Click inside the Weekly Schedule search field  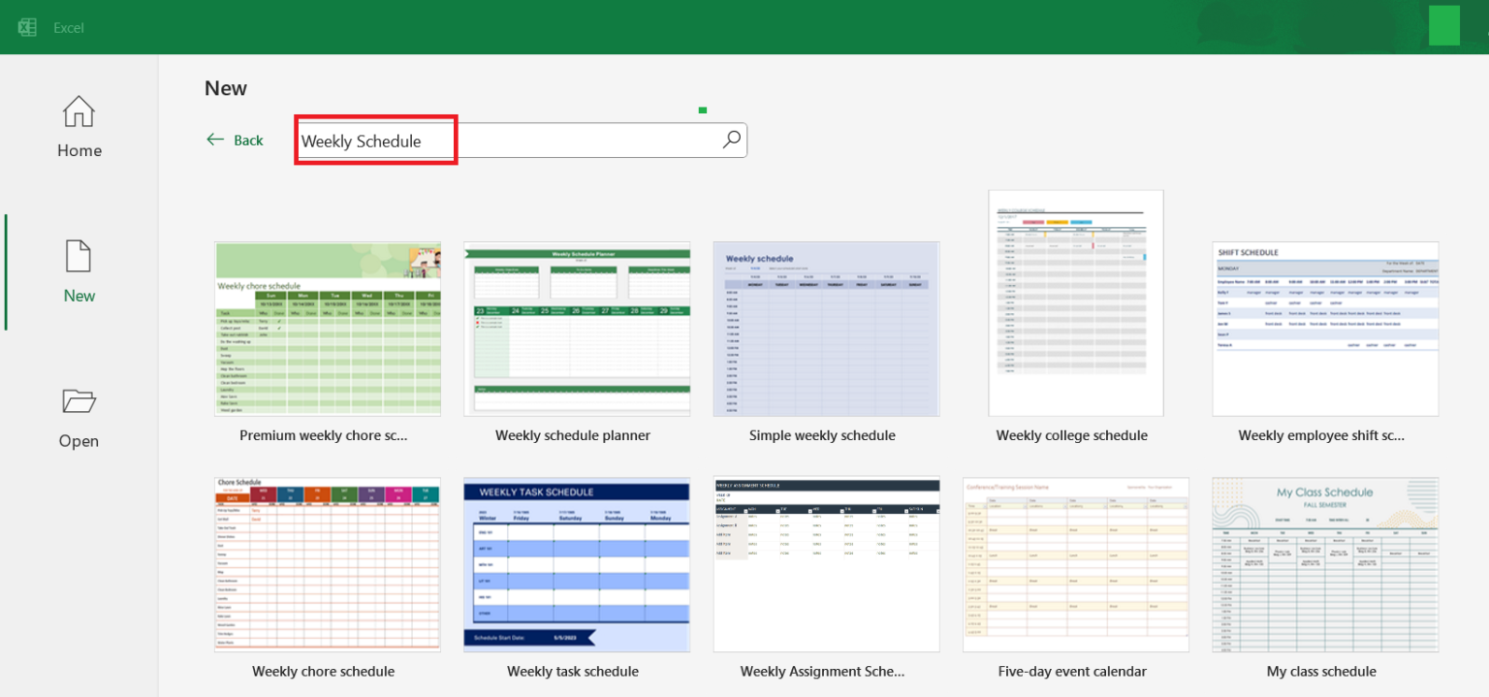[x=375, y=140]
